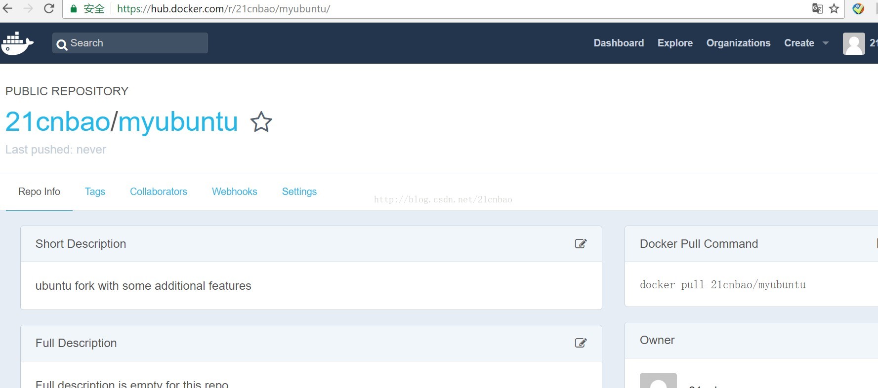Open the Organizations page
This screenshot has width=878, height=388.
(x=738, y=43)
